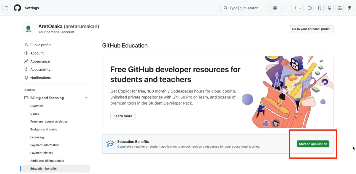This screenshot has height=174, width=356.
Task: Open Copilot chat icon in header
Action: click(275, 8)
